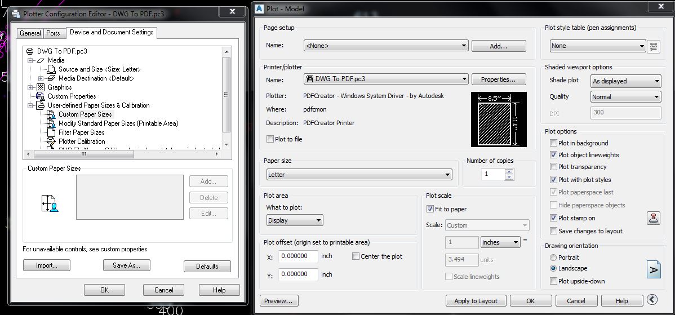
Task: Open the plot style table editor icon
Action: 654,46
